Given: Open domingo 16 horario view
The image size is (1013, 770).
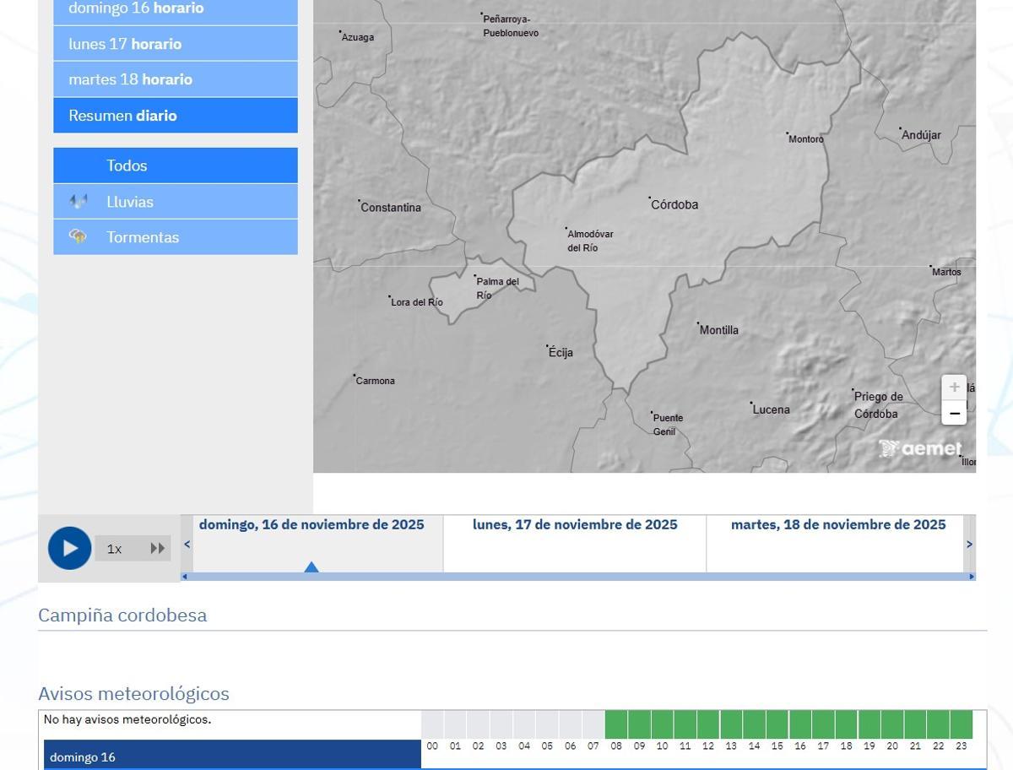Looking at the screenshot, I should pos(176,8).
